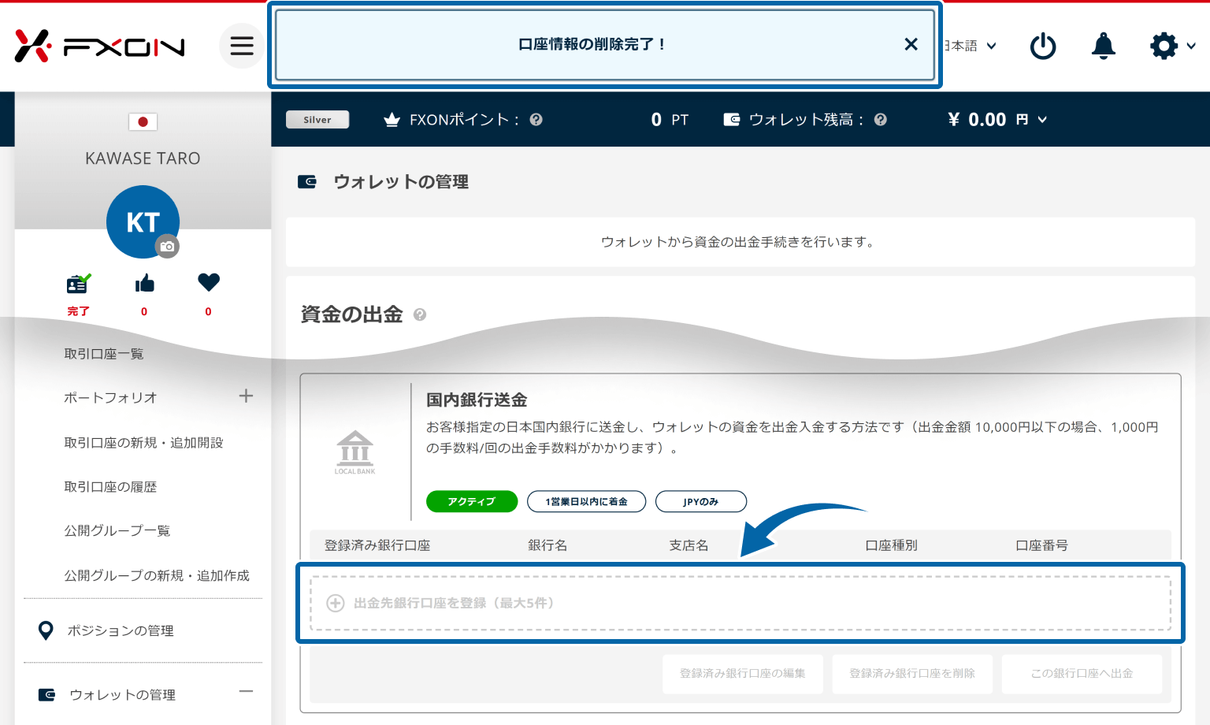Click the 口座番号 column header
Image resolution: width=1210 pixels, height=725 pixels.
pyautogui.click(x=1041, y=545)
